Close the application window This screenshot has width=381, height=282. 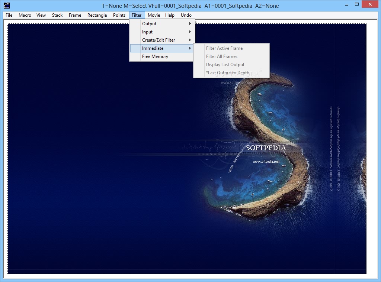coord(370,4)
